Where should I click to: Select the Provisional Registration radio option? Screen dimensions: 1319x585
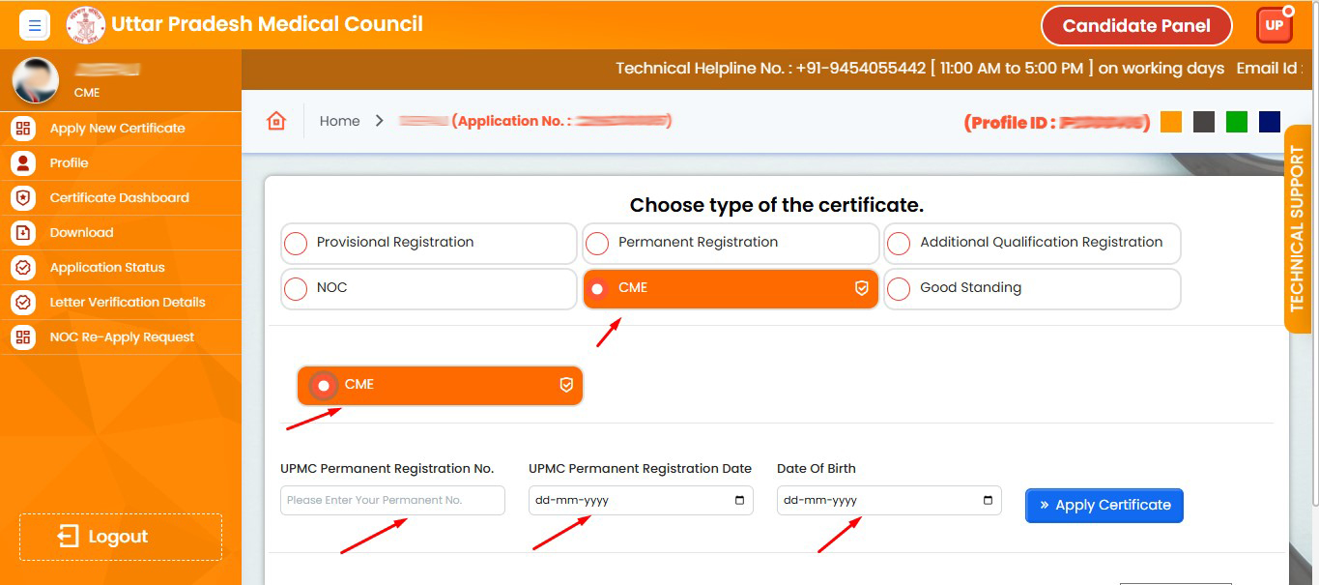[297, 244]
